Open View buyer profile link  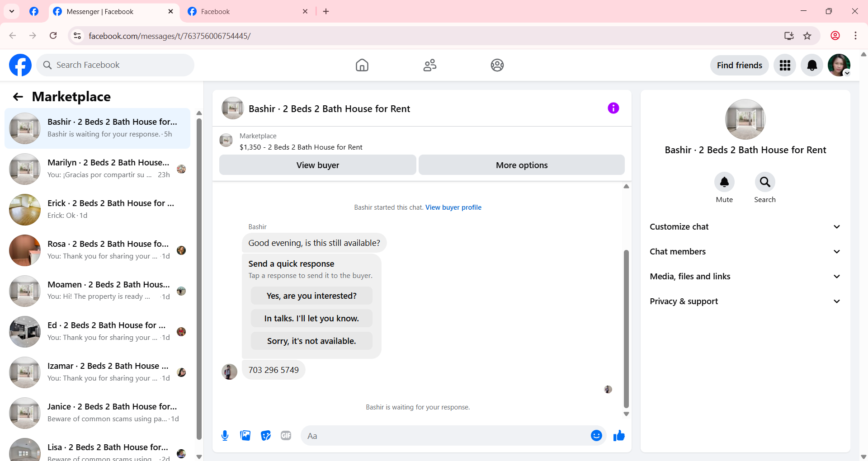tap(453, 207)
